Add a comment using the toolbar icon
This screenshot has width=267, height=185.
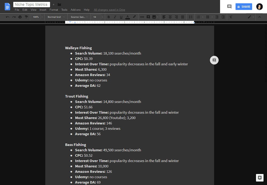coord(148,17)
